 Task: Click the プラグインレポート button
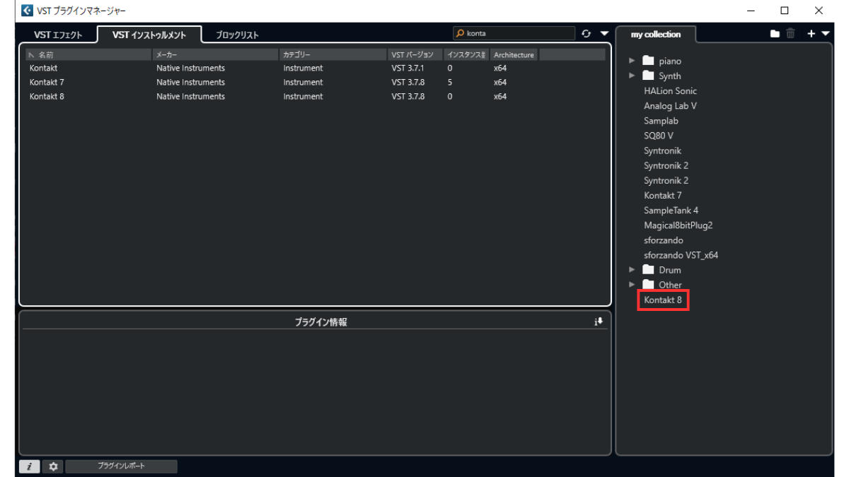[x=121, y=466]
